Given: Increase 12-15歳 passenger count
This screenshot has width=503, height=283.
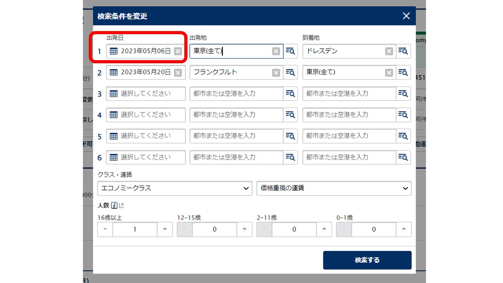Looking at the screenshot, I should [x=244, y=229].
